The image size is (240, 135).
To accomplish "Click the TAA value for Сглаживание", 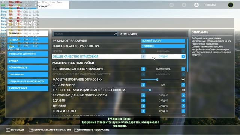I will click(x=163, y=85).
